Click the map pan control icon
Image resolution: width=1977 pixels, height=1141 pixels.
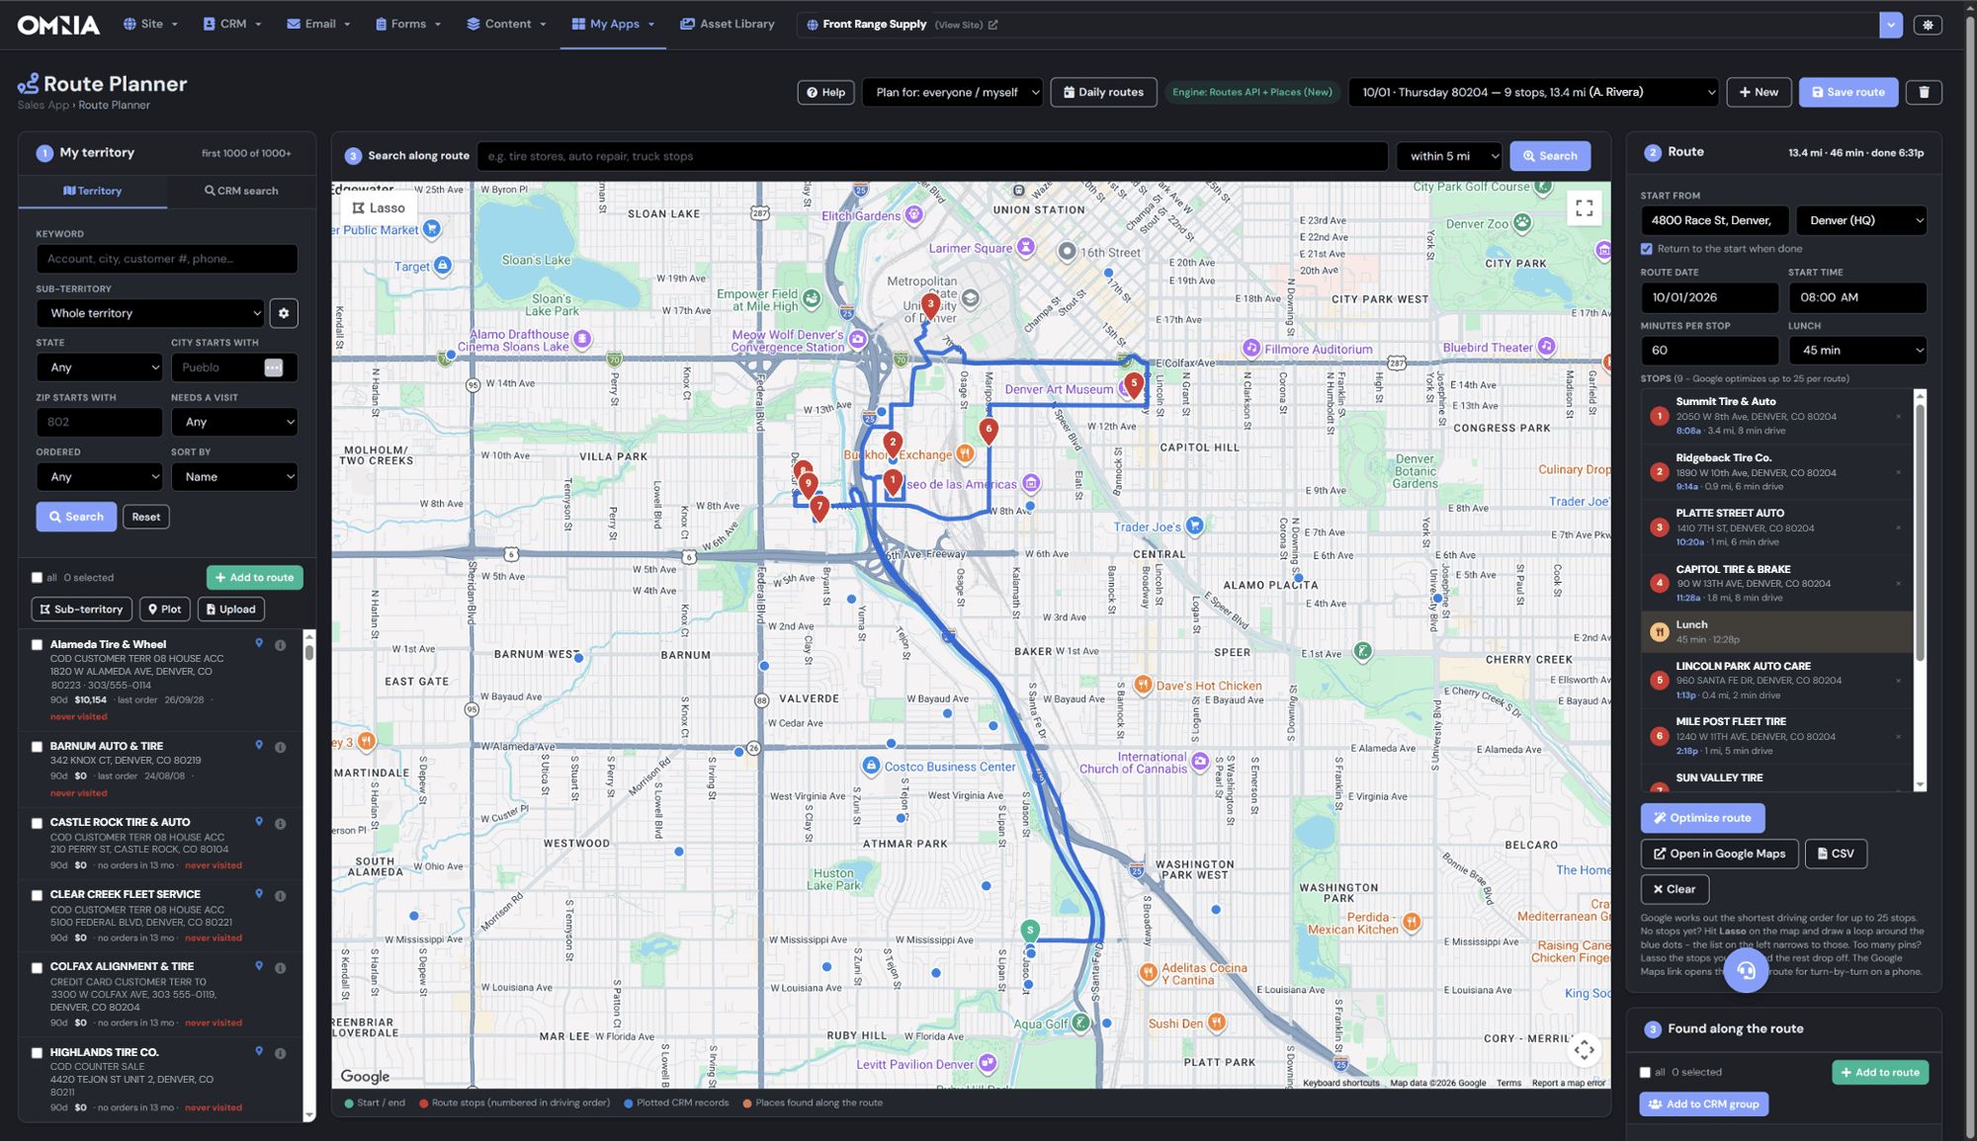click(x=1584, y=1049)
